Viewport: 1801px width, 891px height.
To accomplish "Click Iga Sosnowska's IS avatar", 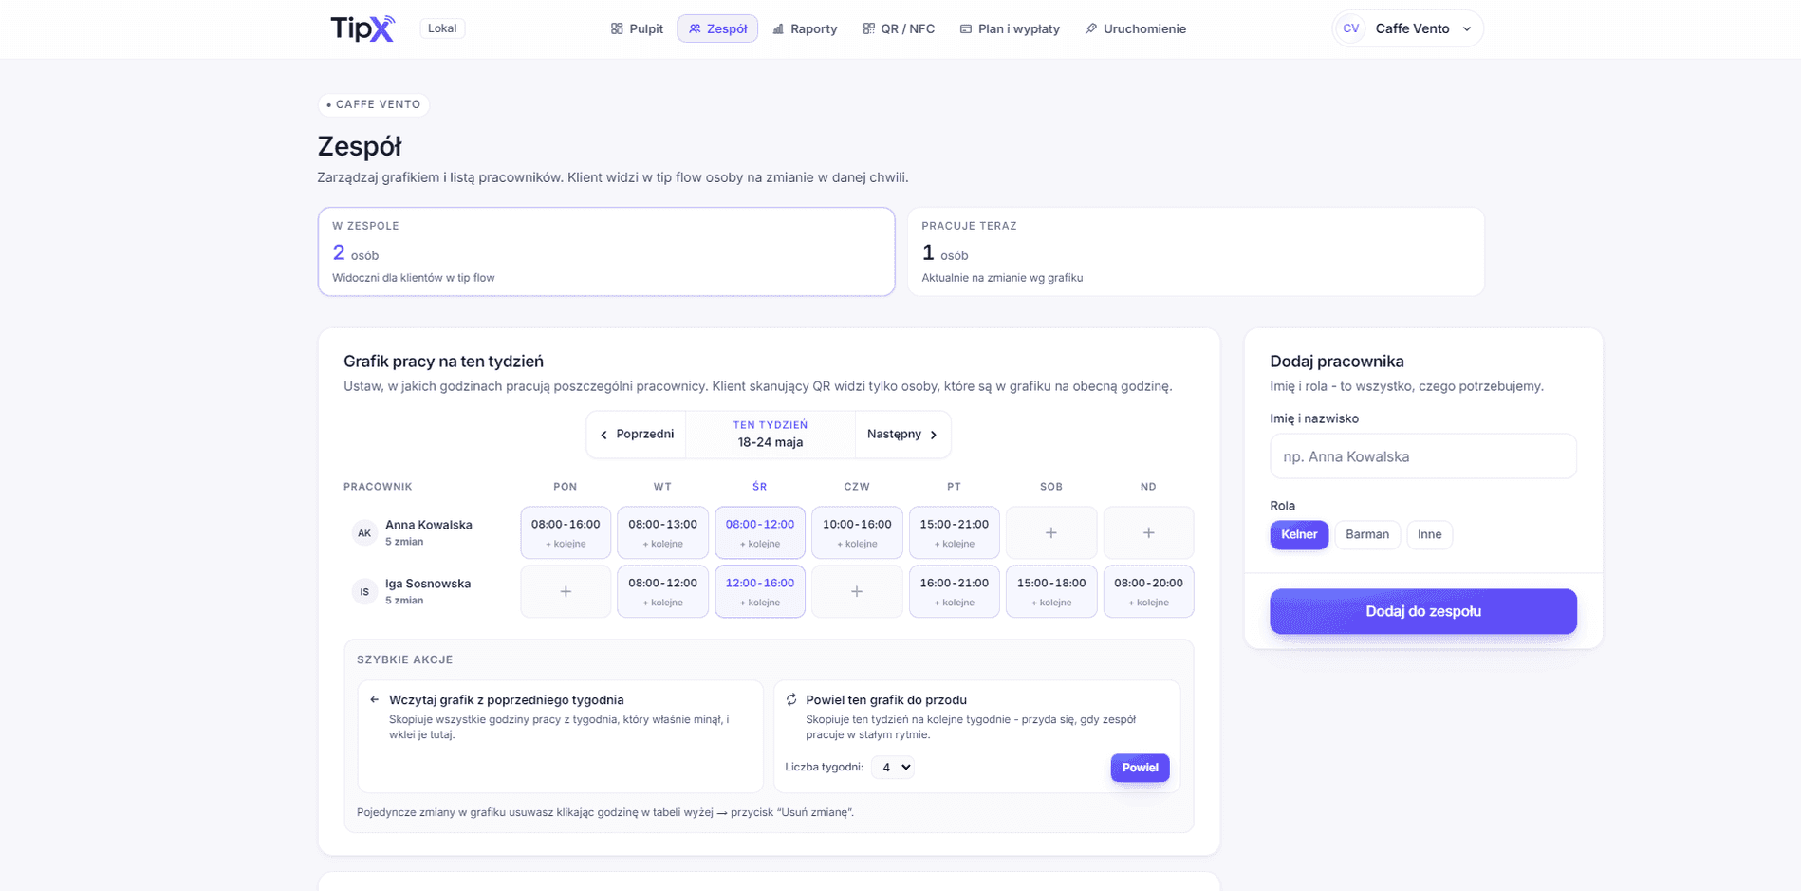I will coord(364,592).
